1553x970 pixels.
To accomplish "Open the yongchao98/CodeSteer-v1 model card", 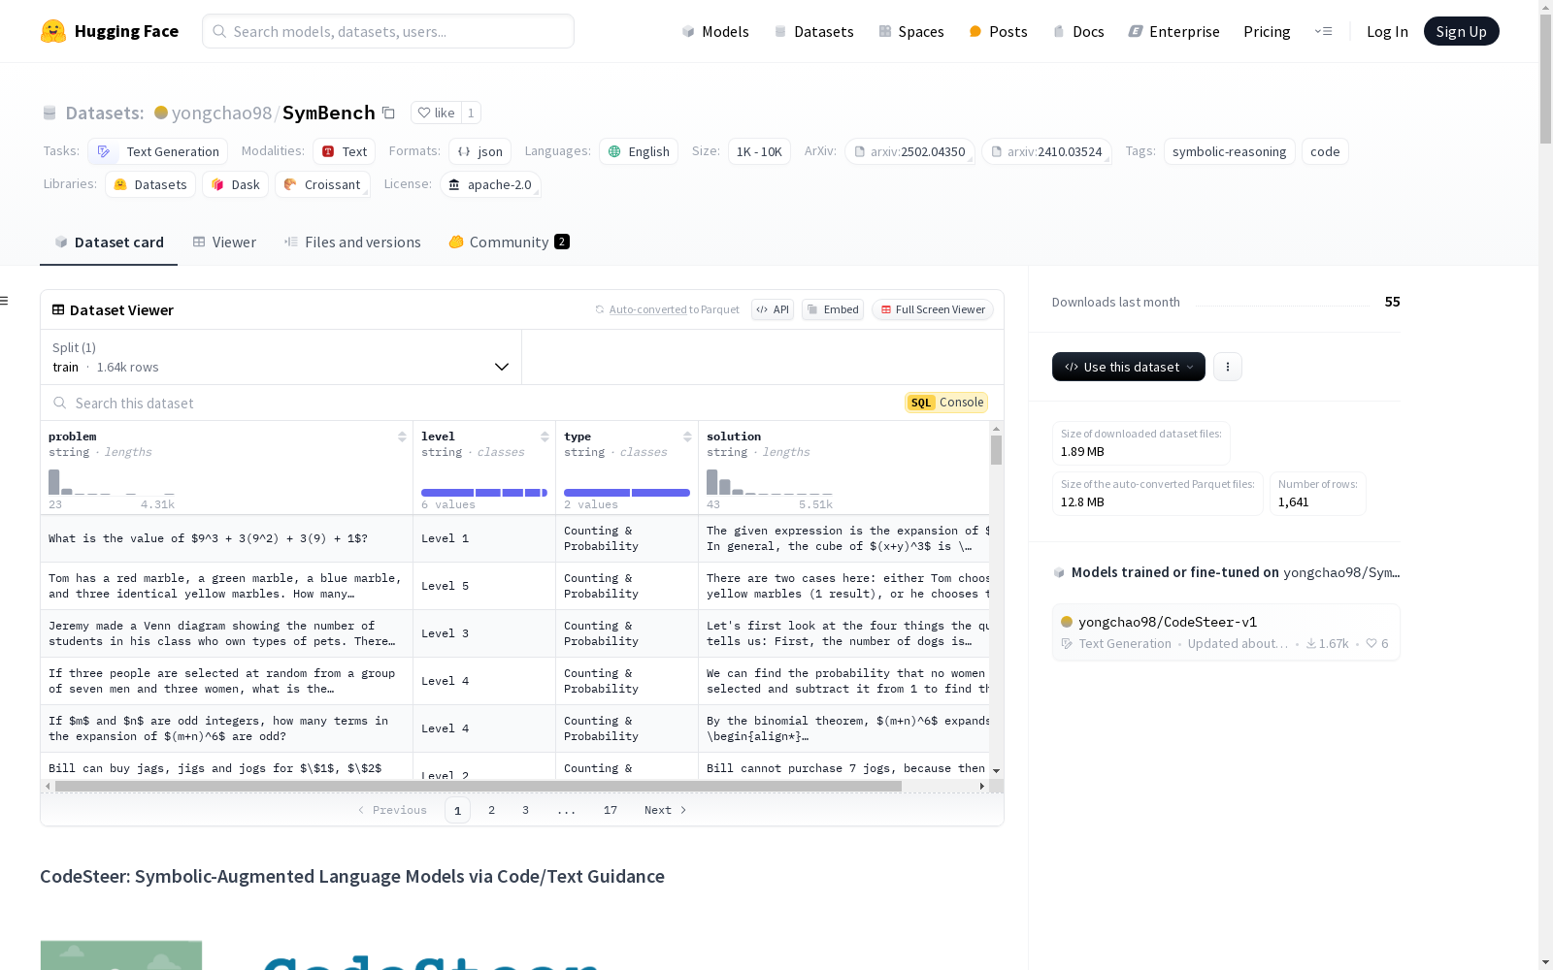I will point(1226,632).
